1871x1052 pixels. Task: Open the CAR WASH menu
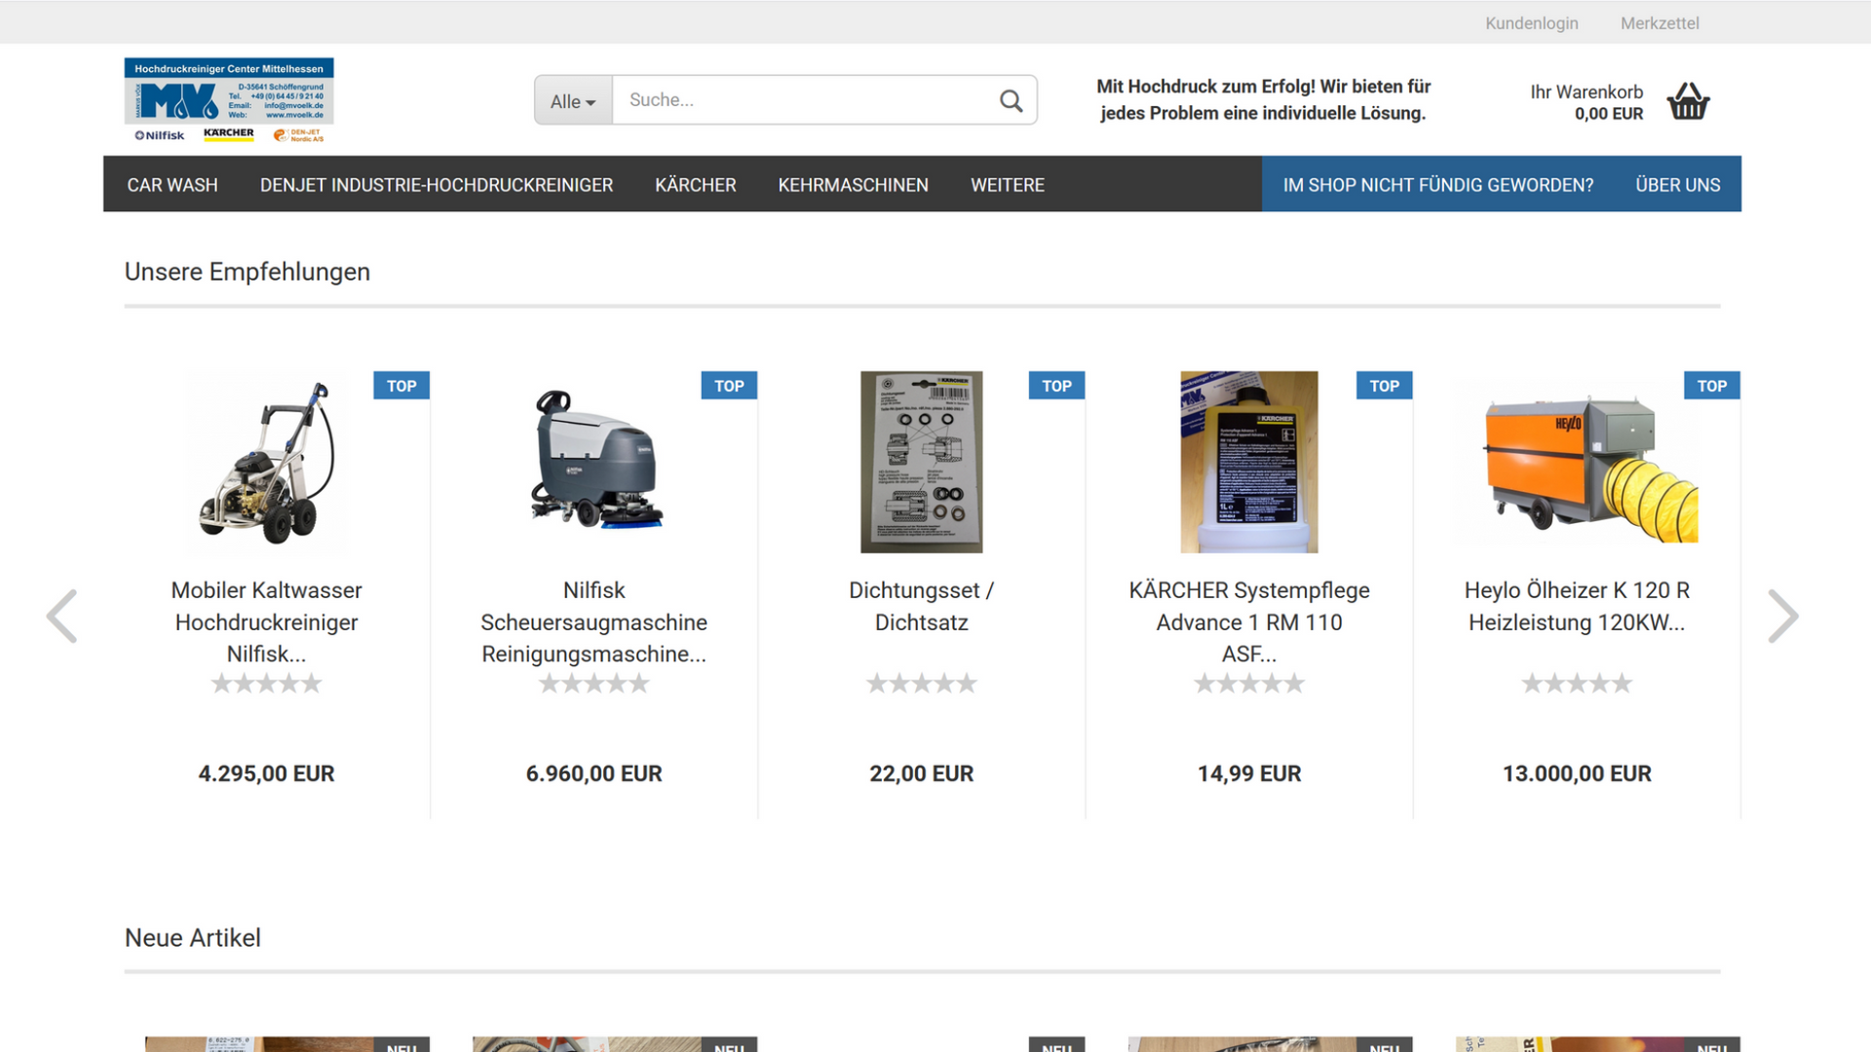(172, 185)
